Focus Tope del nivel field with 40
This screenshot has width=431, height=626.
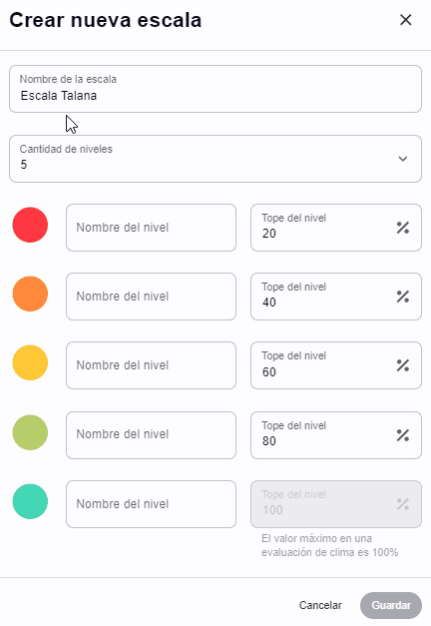pos(336,297)
